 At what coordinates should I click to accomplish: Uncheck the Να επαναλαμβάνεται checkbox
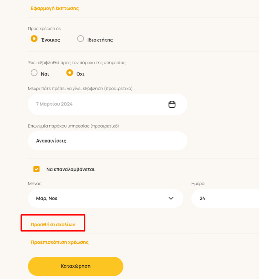tap(36, 169)
